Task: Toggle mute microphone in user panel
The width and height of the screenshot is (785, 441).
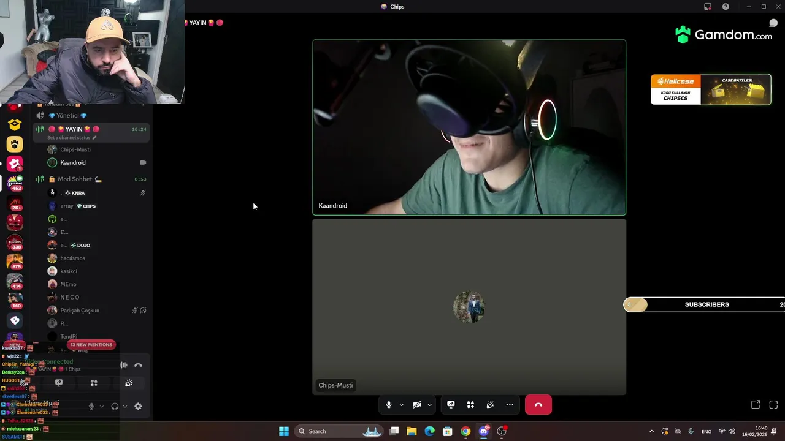Action: coord(91,406)
